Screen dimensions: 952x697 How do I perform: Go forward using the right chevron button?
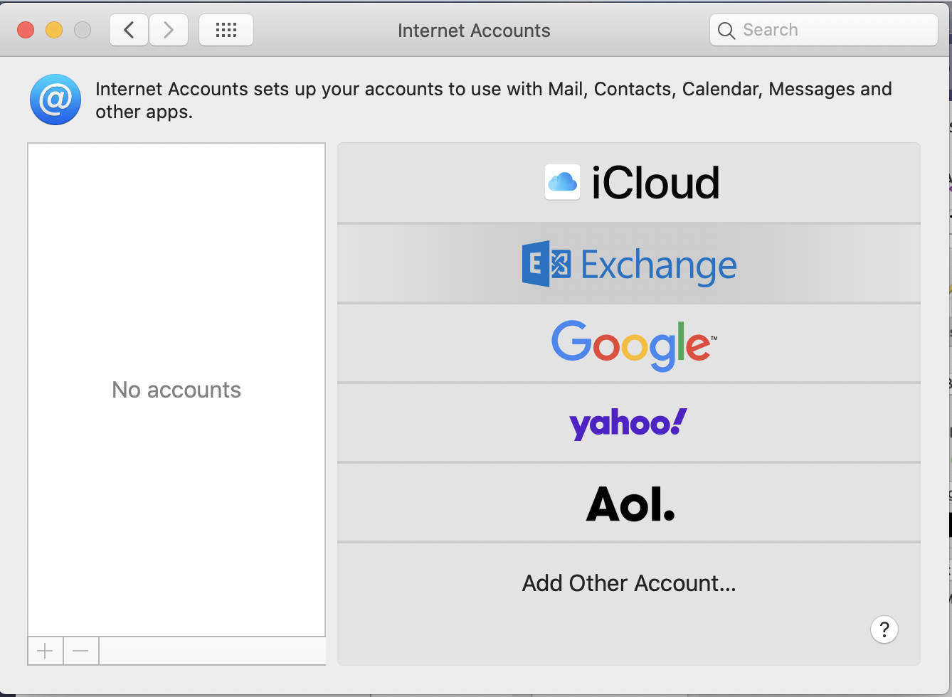pyautogui.click(x=169, y=30)
